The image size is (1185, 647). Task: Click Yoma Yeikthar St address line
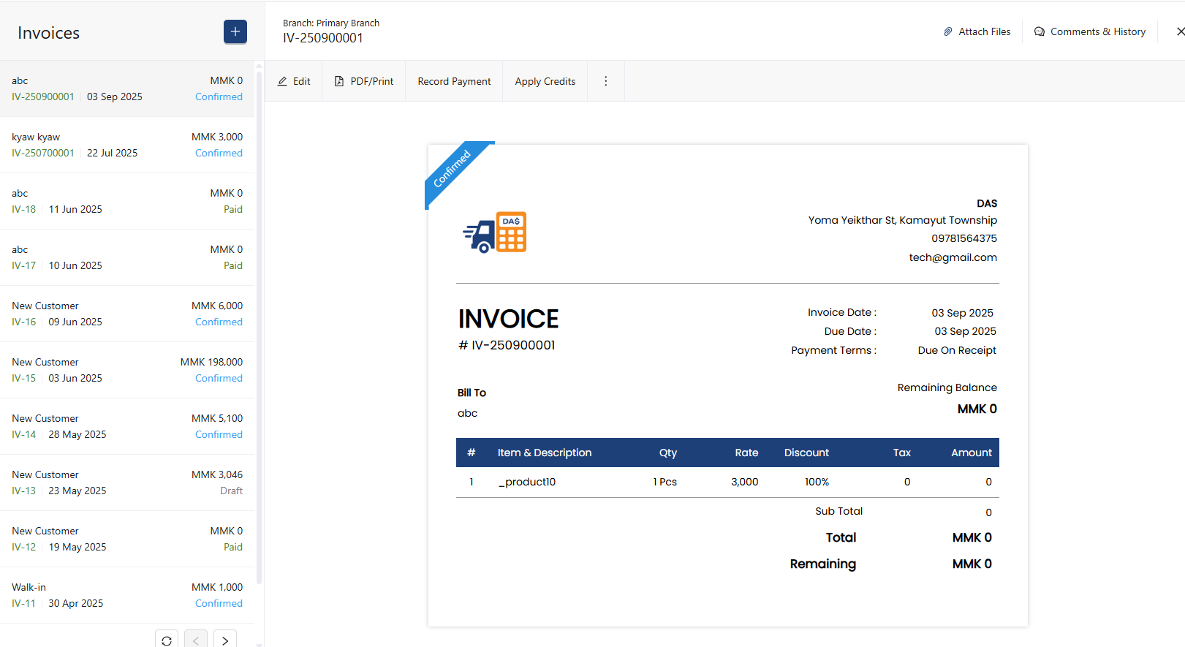tap(902, 220)
